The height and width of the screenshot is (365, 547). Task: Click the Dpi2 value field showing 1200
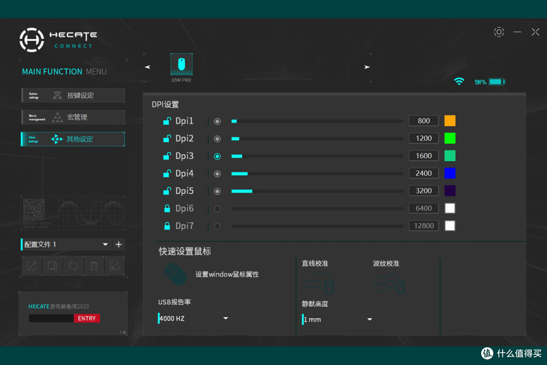423,138
